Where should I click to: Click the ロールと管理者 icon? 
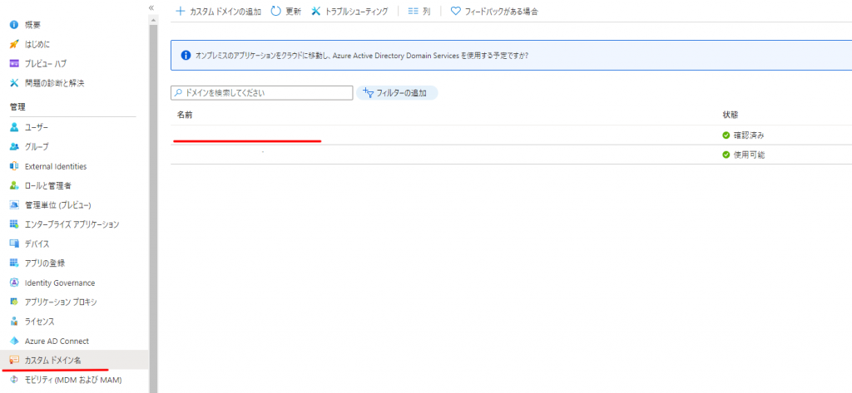[x=15, y=185]
